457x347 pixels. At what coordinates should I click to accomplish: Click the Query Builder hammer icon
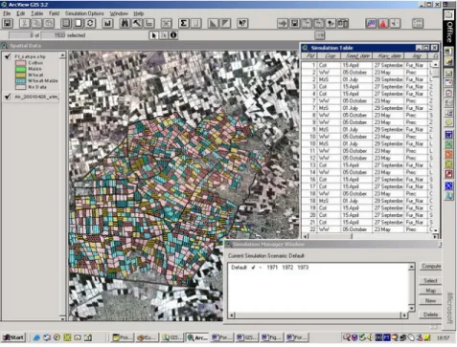pyautogui.click(x=137, y=23)
